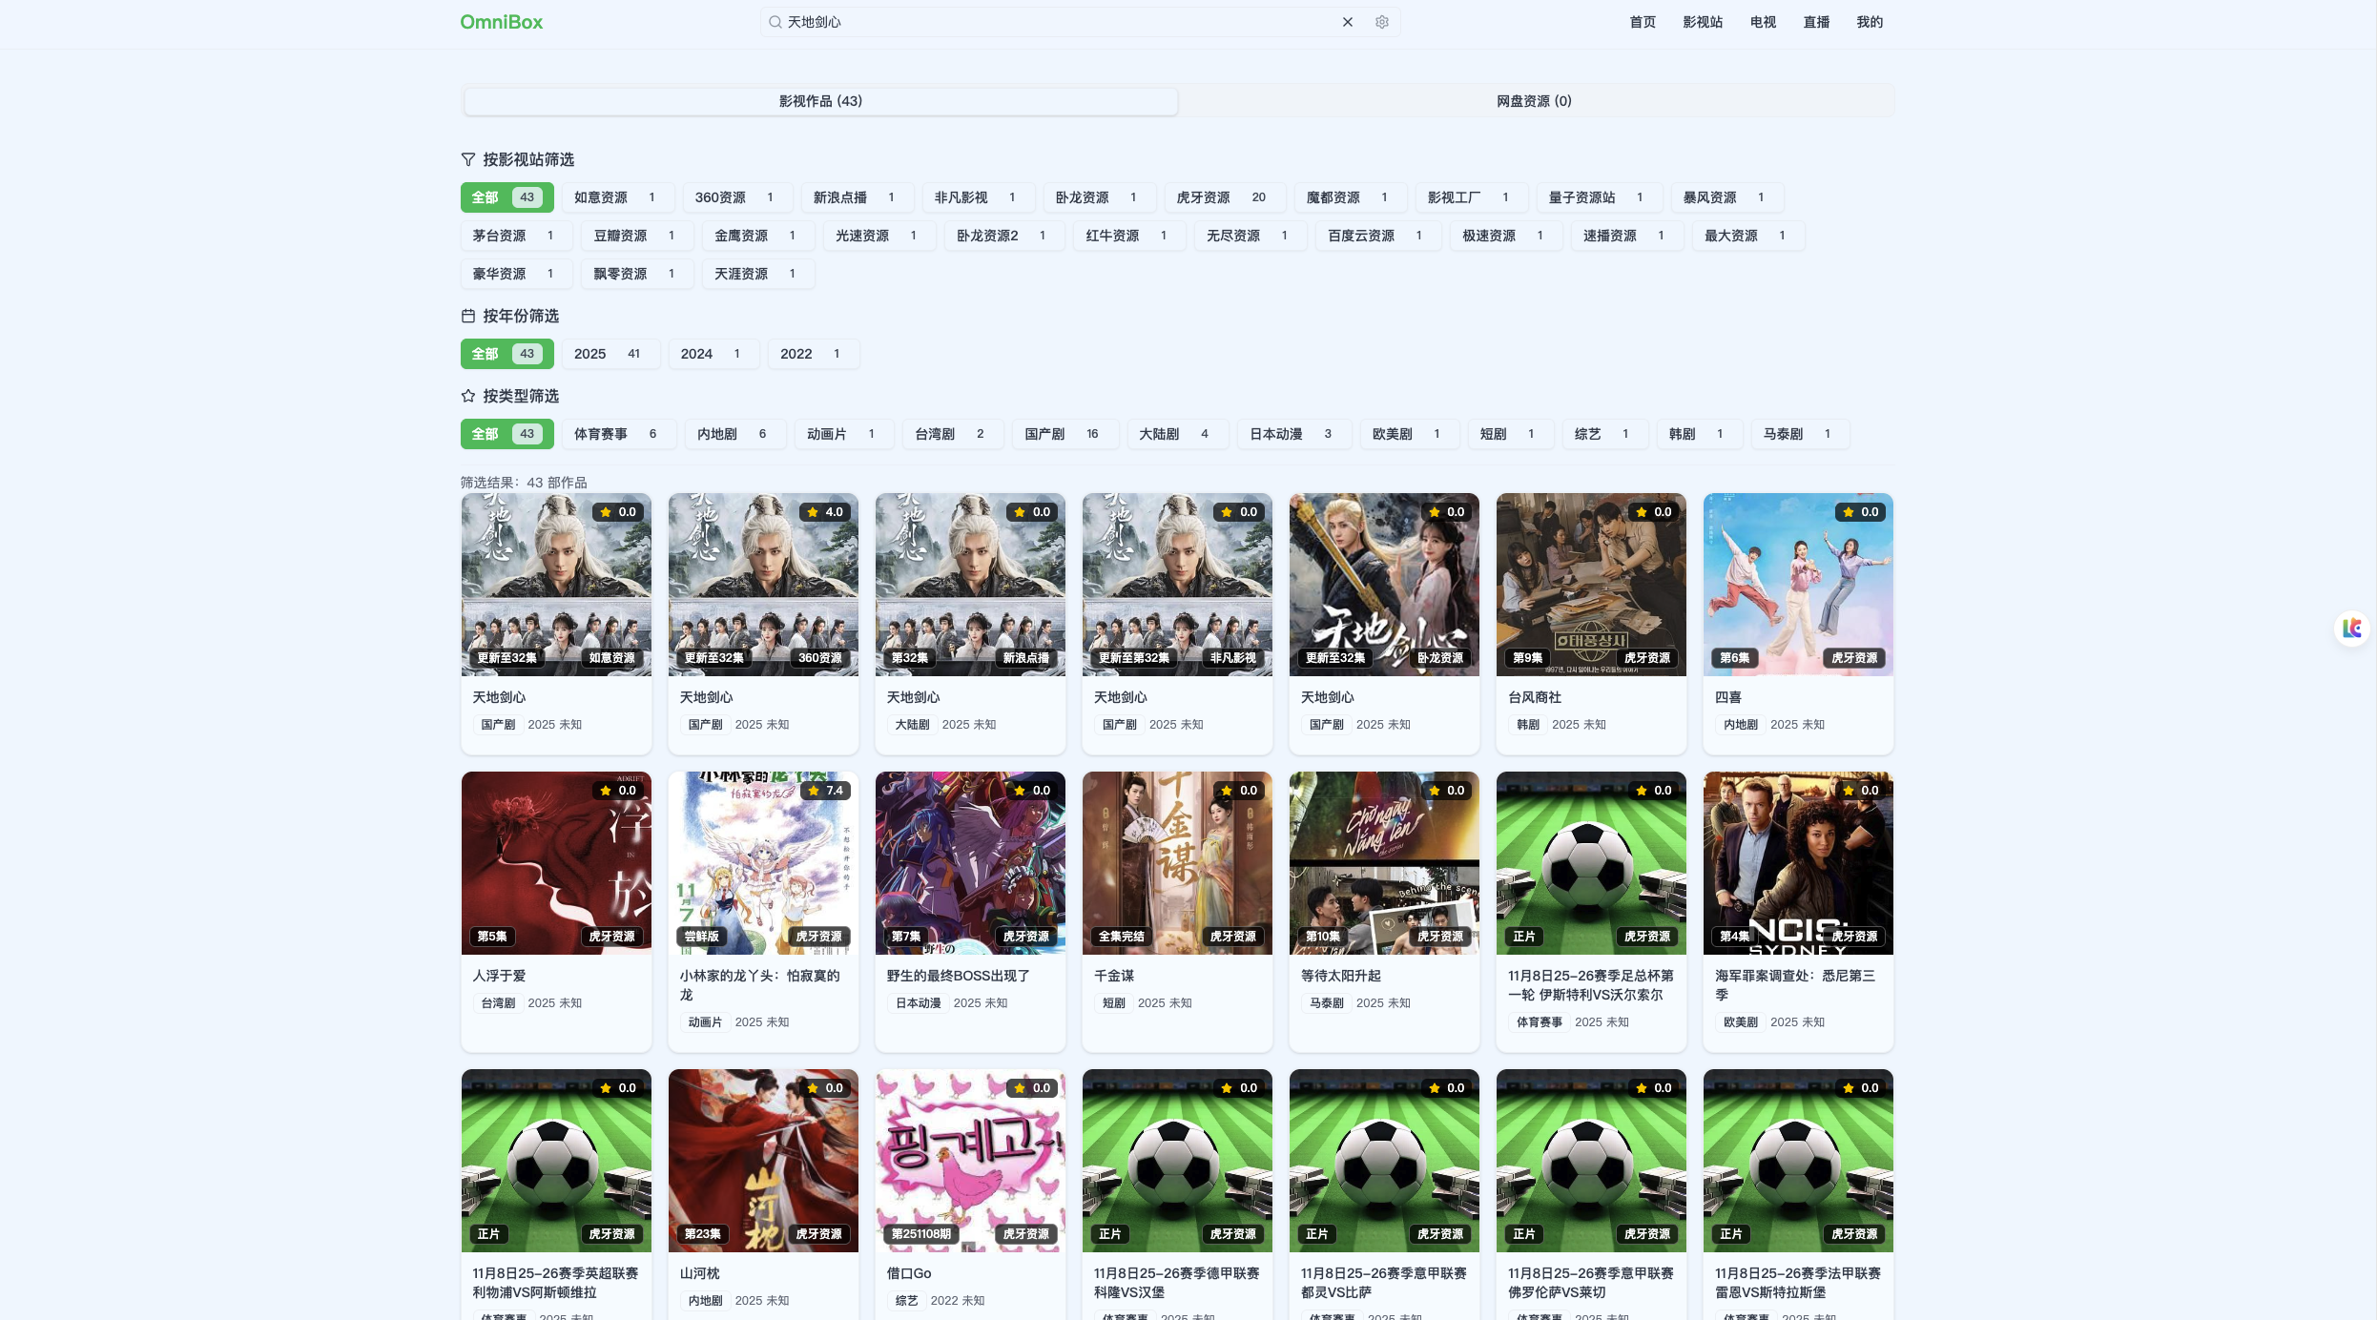Filter by 虎牙资源 site
The image size is (2377, 1320).
(x=1224, y=197)
